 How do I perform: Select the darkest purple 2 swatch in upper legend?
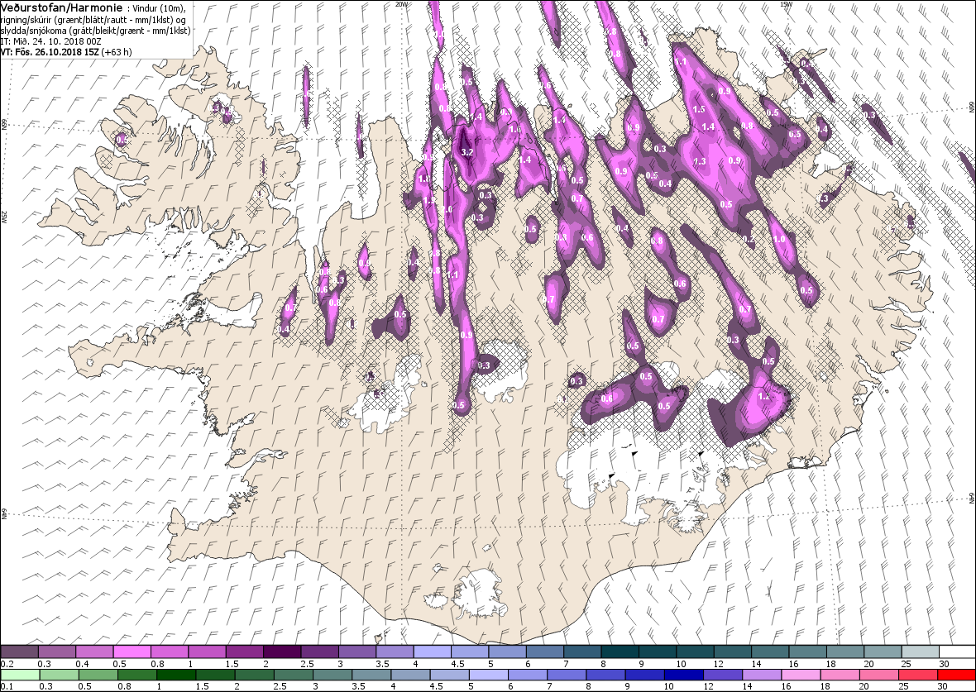[x=282, y=653]
